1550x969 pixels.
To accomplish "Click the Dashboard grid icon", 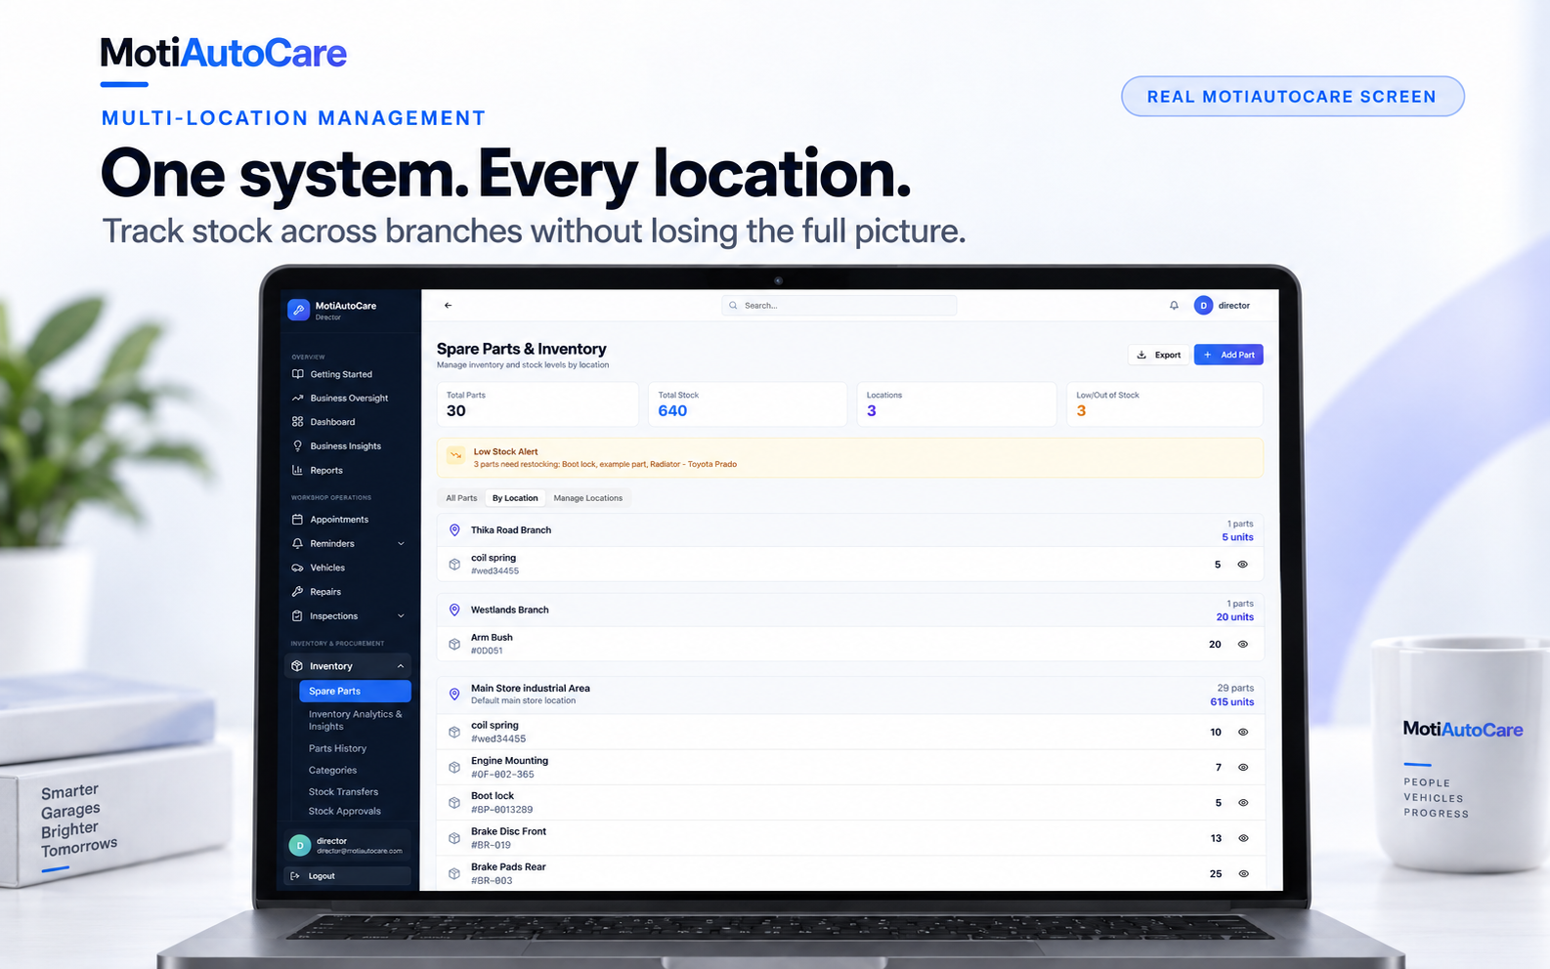I will coord(297,422).
